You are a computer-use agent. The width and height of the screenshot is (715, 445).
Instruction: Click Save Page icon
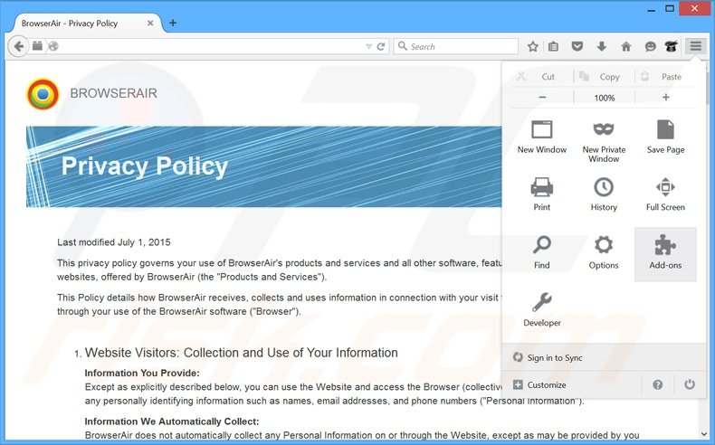[x=665, y=130]
